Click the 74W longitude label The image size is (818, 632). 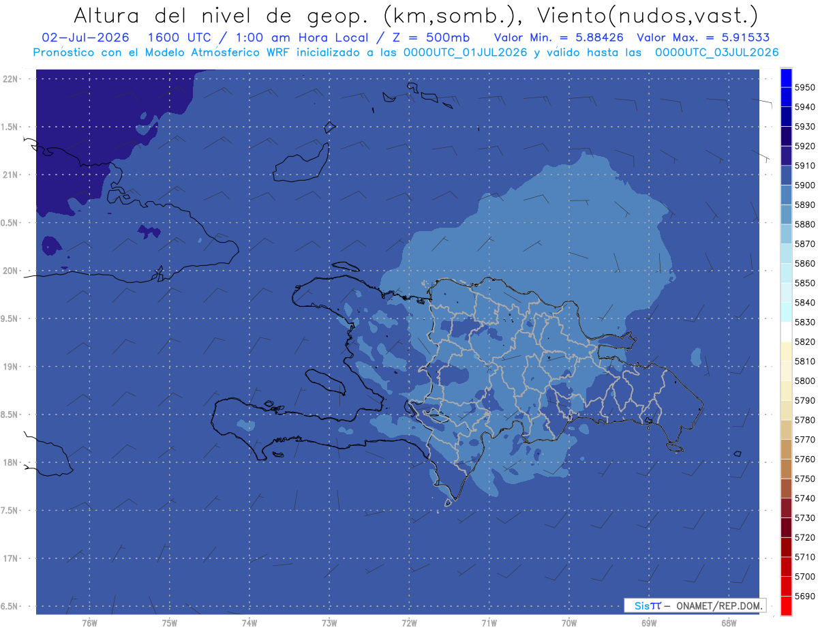249,622
